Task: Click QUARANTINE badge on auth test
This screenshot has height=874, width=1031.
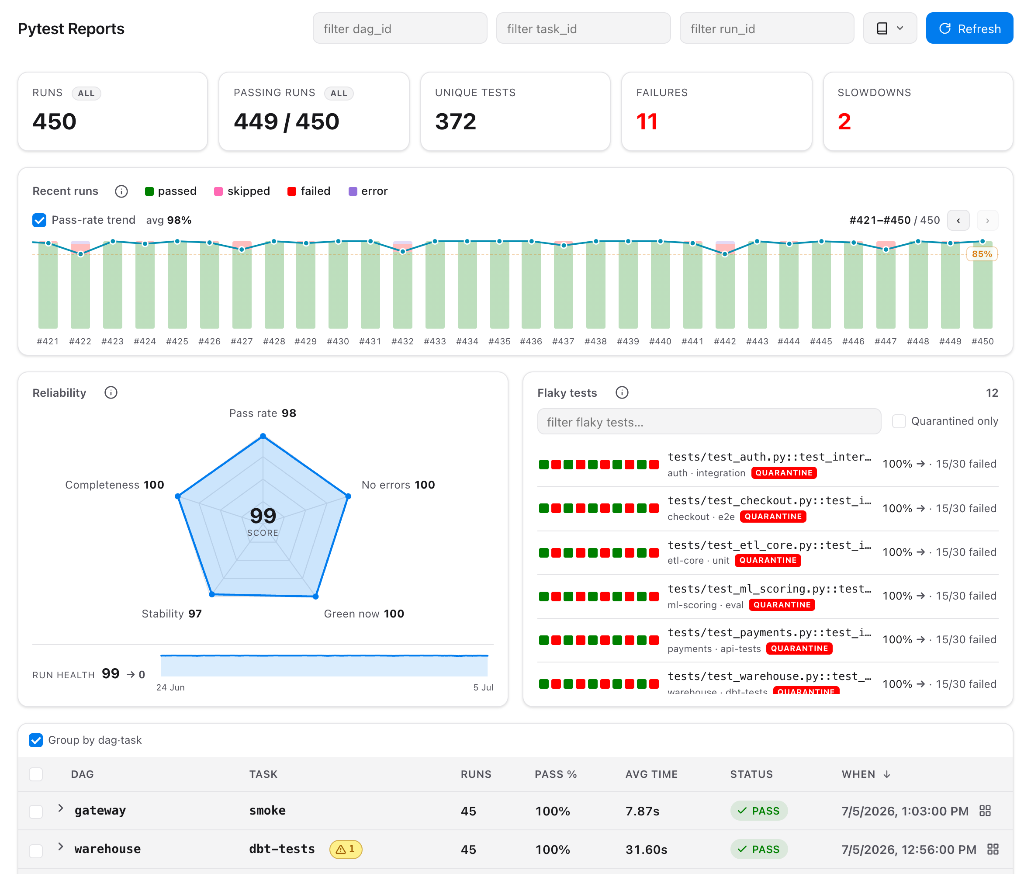Action: pos(784,473)
